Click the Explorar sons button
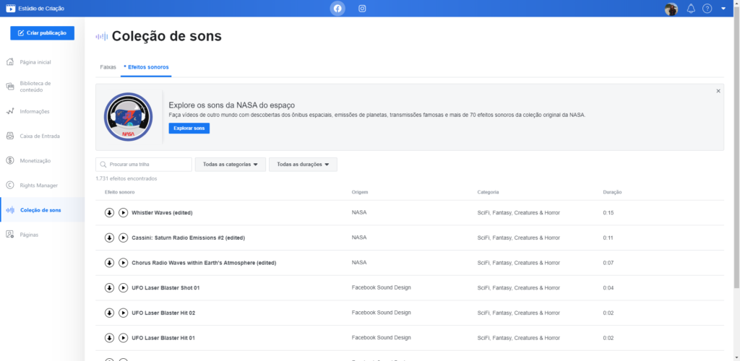Screen dimensions: 740x361 point(189,129)
